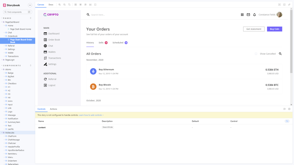Screen dimensions: 294x165
Task: Click the search magnifier in header
Action: tap(88, 15)
